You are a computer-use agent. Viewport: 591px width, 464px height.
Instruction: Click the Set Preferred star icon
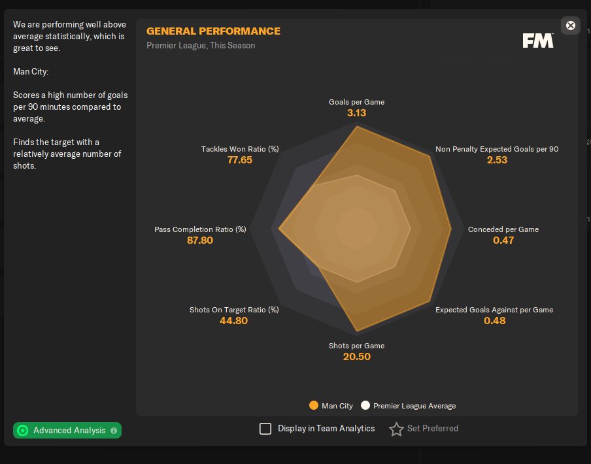(396, 429)
